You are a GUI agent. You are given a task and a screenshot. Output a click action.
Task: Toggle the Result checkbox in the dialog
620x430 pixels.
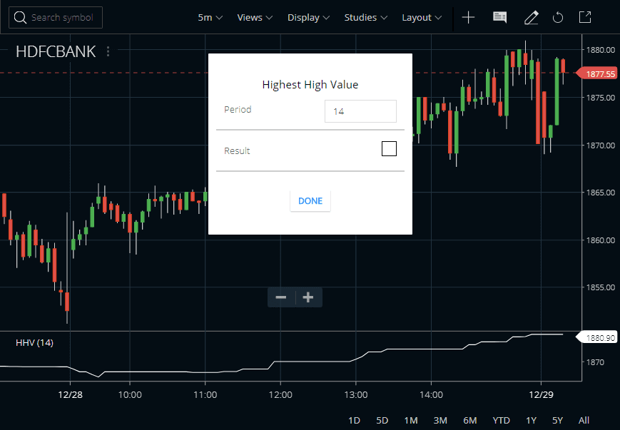coord(389,148)
